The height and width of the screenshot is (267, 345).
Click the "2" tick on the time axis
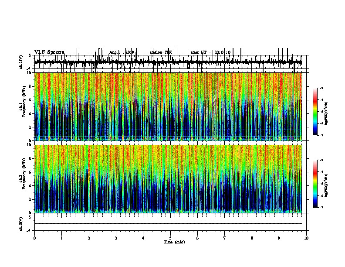coord(89,238)
